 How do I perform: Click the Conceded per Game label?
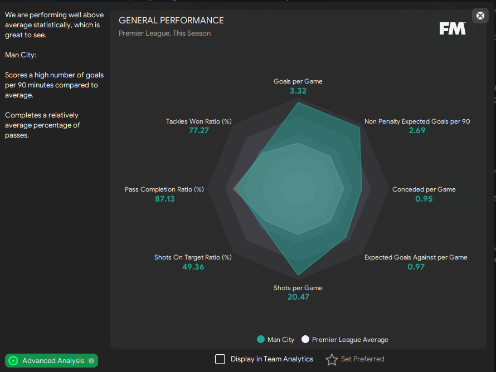[424, 189]
